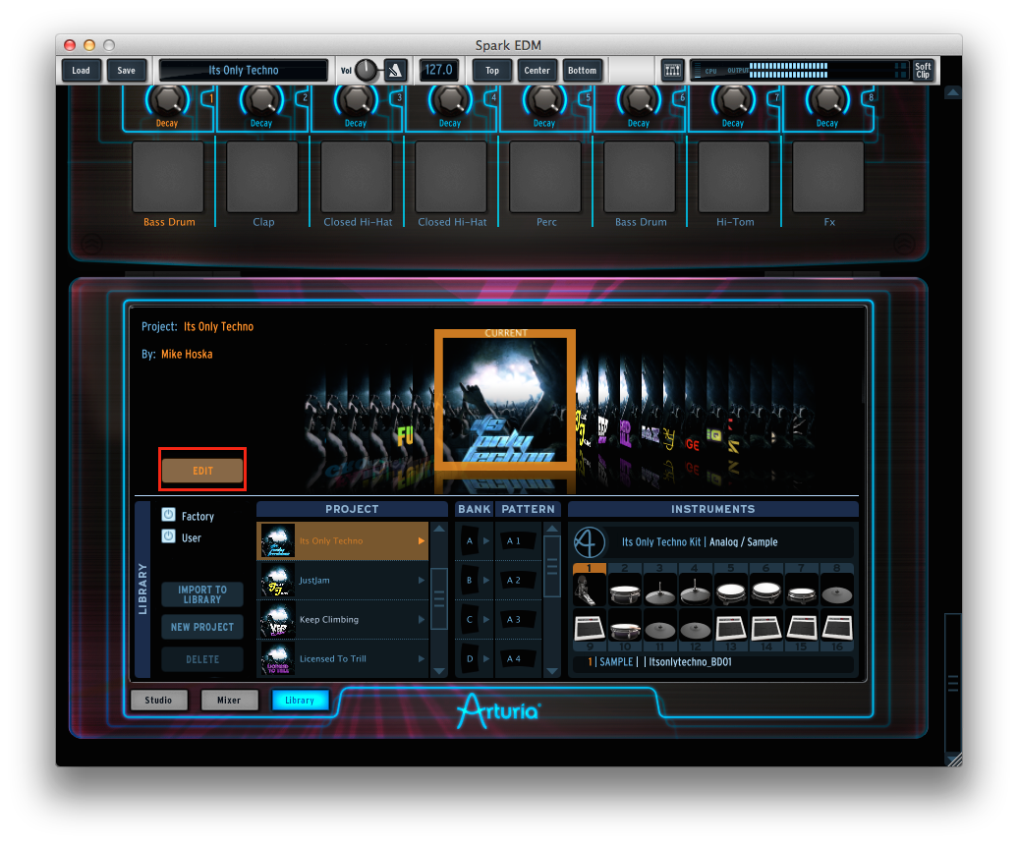Choose instrument slot 3 cymbal icon
1018x844 pixels.
(x=659, y=590)
